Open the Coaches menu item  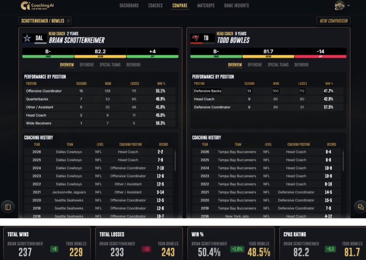click(156, 6)
